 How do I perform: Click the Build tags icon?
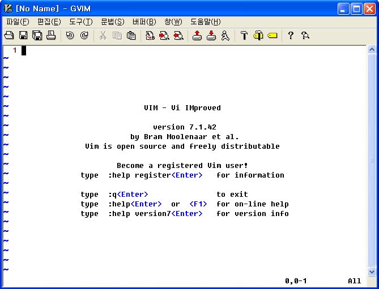coord(258,36)
